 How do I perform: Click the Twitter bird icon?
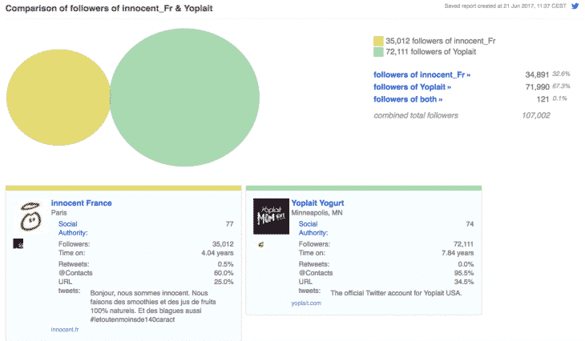click(x=575, y=6)
